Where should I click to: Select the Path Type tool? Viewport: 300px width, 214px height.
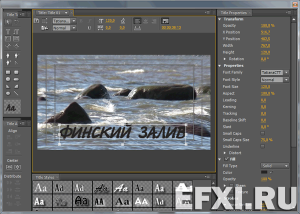pyautogui.click(x=8, y=46)
